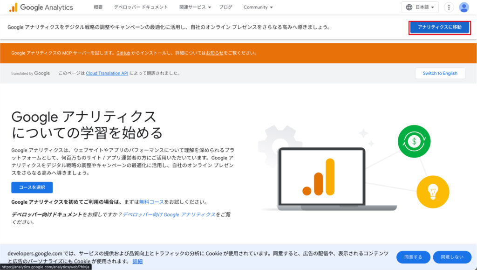Viewport: 477px width, 270px height.
Task: Click the yellow lightbulb icon
Action: (x=433, y=192)
